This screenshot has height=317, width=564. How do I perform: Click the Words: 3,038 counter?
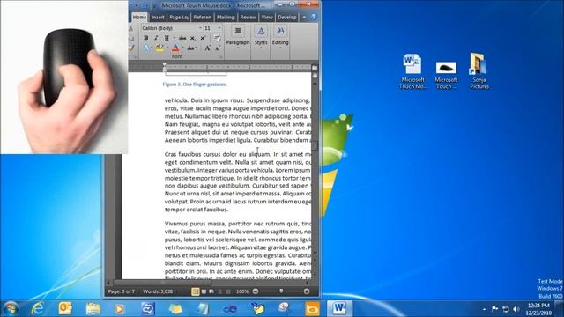point(158,291)
